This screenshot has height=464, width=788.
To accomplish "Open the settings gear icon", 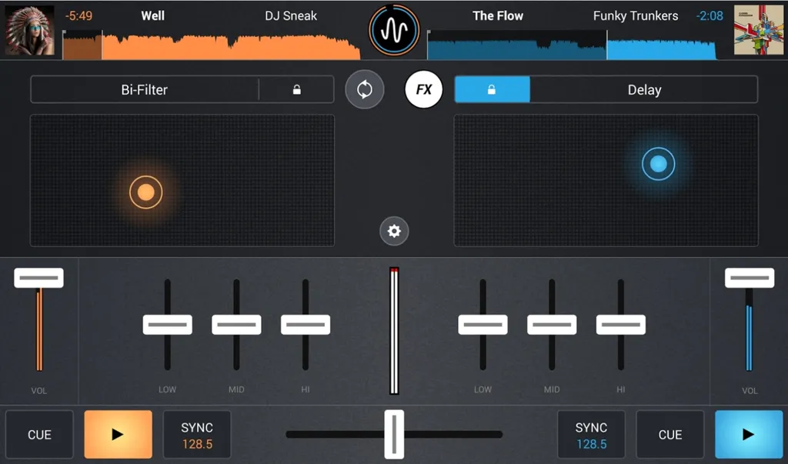I will point(394,231).
